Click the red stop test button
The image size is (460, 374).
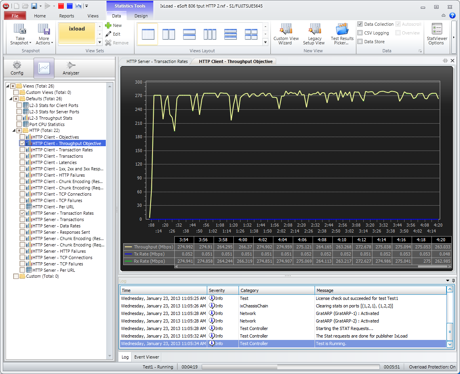tap(61, 6)
